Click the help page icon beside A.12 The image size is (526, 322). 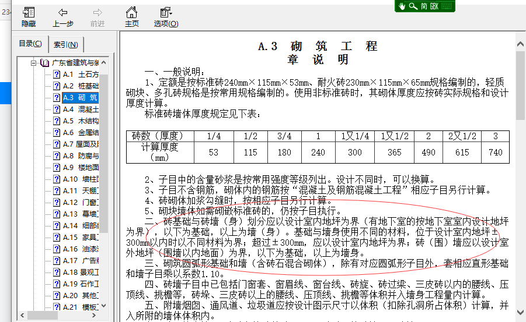pyautogui.click(x=57, y=203)
